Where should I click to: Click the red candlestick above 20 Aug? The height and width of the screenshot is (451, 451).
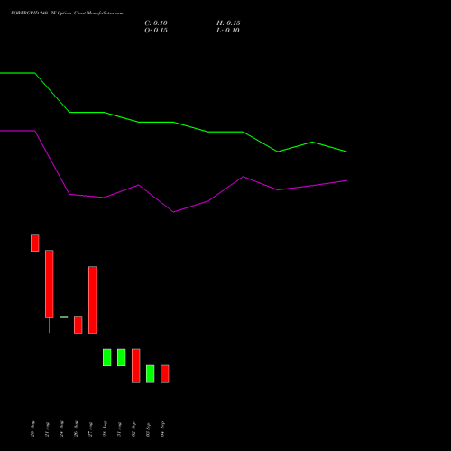pyautogui.click(x=35, y=243)
